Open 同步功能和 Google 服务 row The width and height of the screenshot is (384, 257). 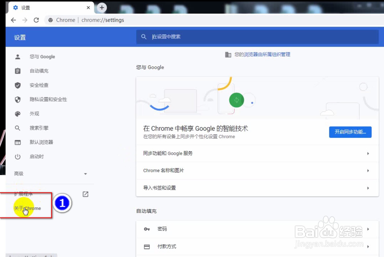pos(257,153)
